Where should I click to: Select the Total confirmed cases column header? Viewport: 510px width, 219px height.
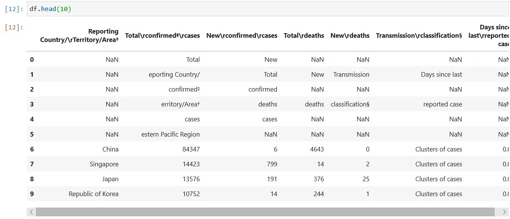pyautogui.click(x=162, y=35)
